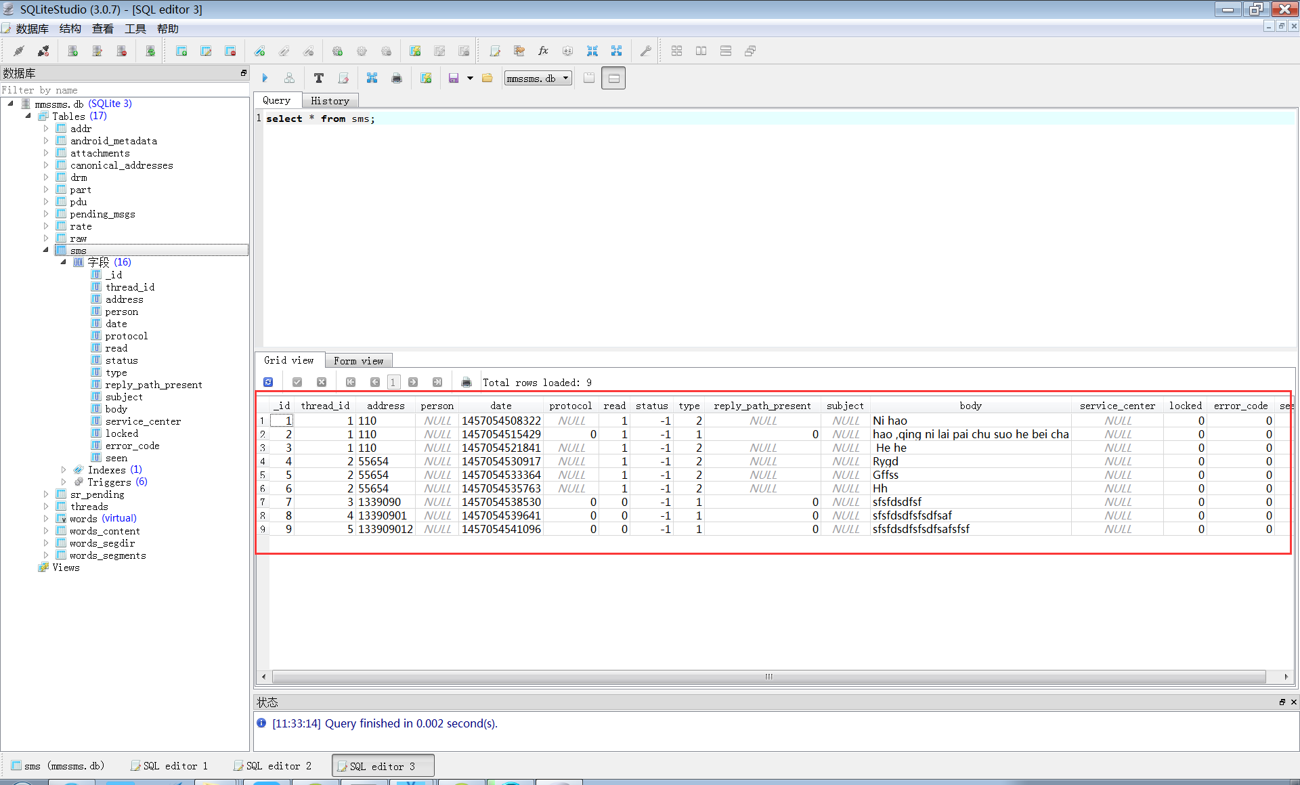1300x785 pixels.
Task: Expand the Triggers (6) node
Action: click(x=64, y=482)
